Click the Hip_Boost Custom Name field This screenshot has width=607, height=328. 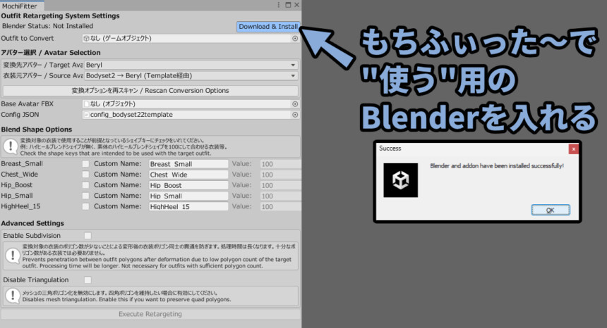pos(188,185)
